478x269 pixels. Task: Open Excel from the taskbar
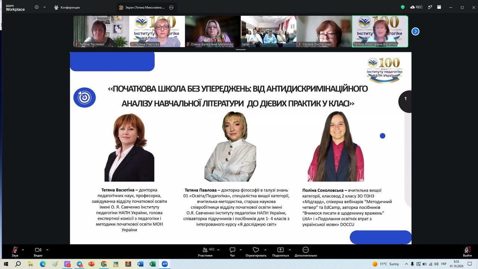(152, 264)
